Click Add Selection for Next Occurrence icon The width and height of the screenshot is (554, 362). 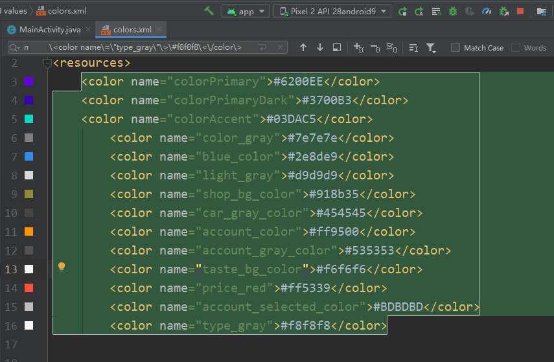(358, 47)
